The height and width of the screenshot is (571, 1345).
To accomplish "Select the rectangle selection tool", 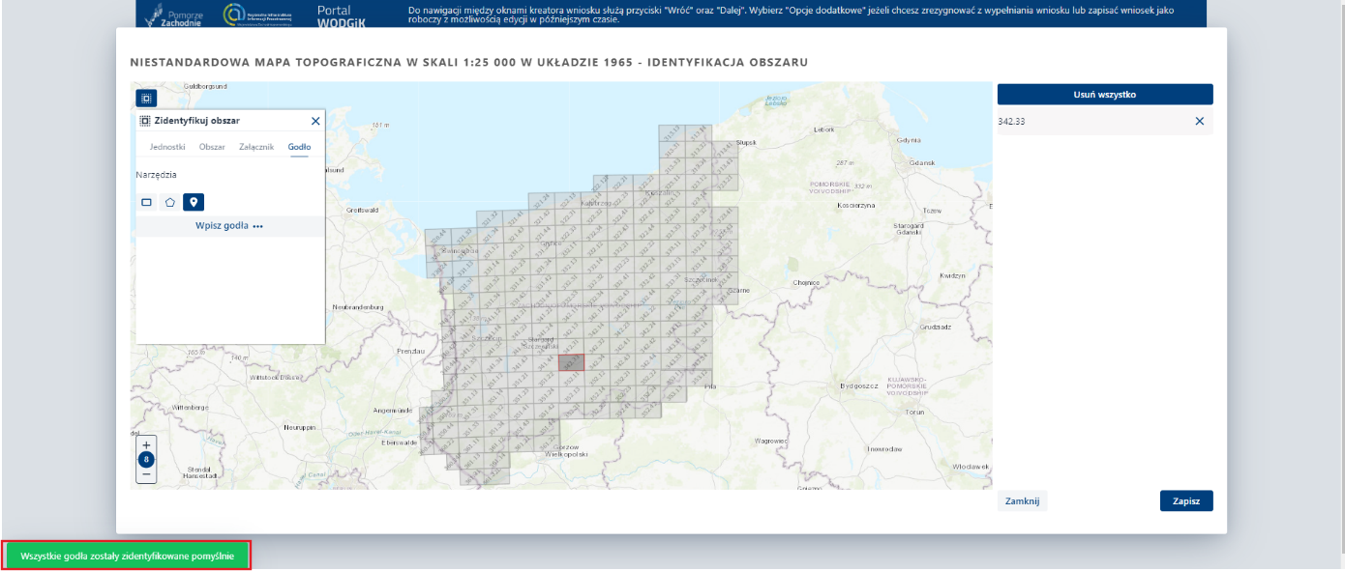I will (x=147, y=202).
